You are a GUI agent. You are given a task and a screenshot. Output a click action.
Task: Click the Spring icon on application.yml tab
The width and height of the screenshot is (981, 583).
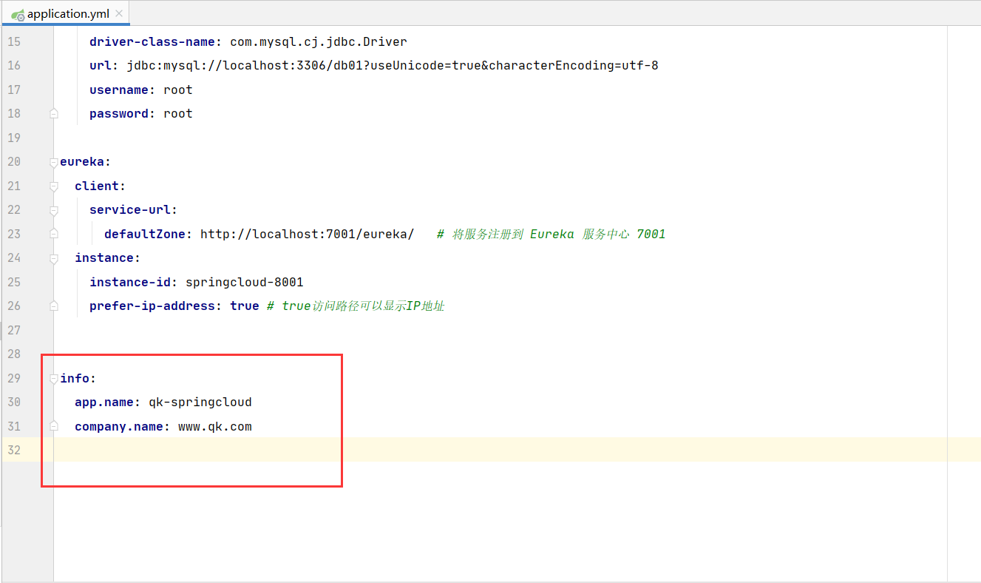[x=18, y=15]
